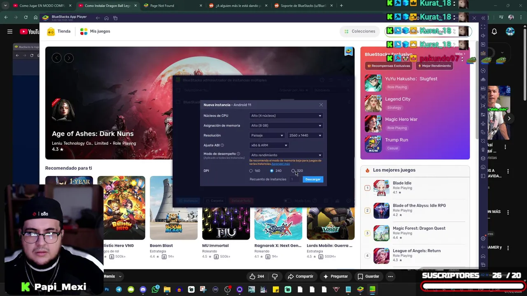Select Mejor Rendimiento filter
The image size is (527, 296).
434,66
